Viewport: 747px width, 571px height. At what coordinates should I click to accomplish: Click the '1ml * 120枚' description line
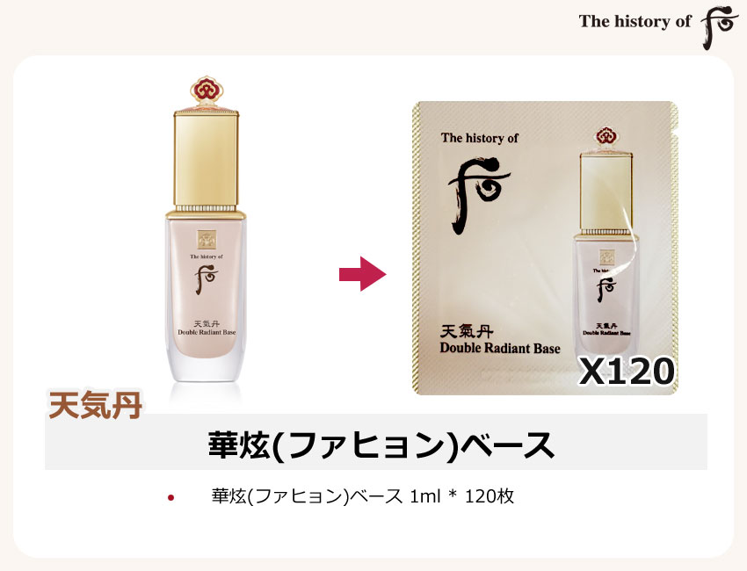click(363, 496)
